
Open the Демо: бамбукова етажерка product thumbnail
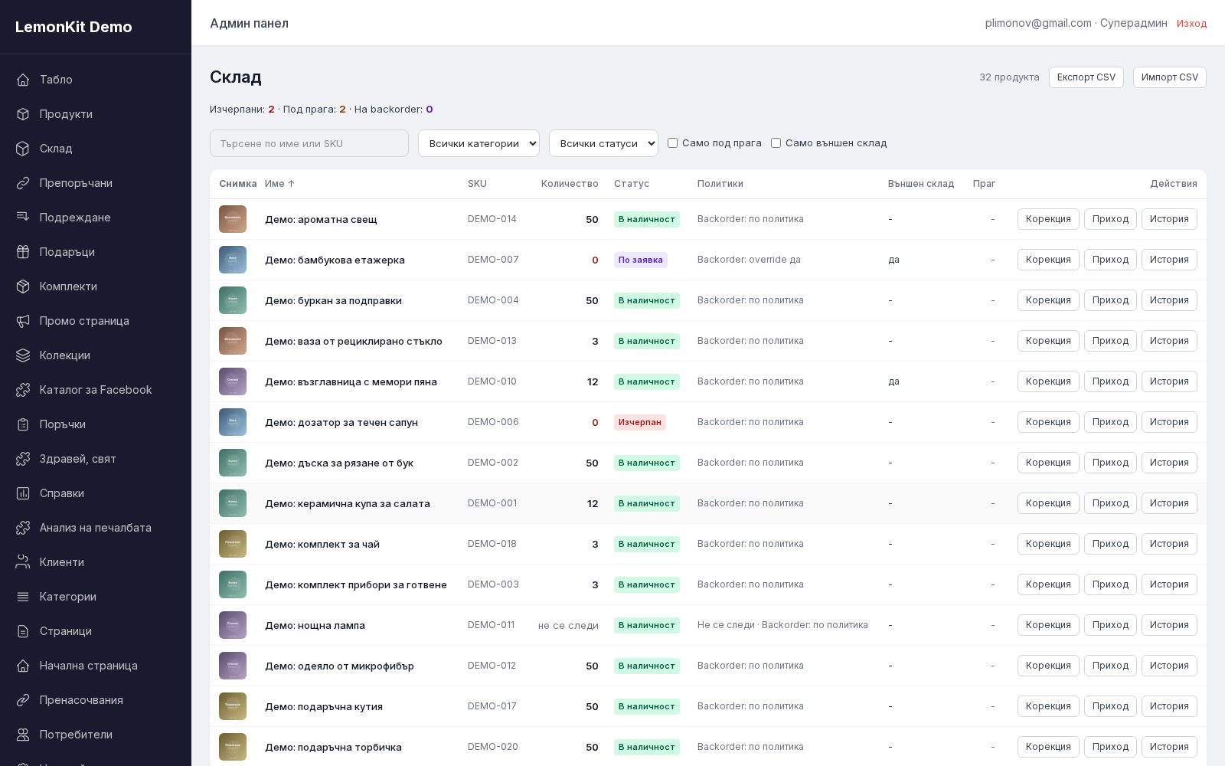pyautogui.click(x=233, y=260)
